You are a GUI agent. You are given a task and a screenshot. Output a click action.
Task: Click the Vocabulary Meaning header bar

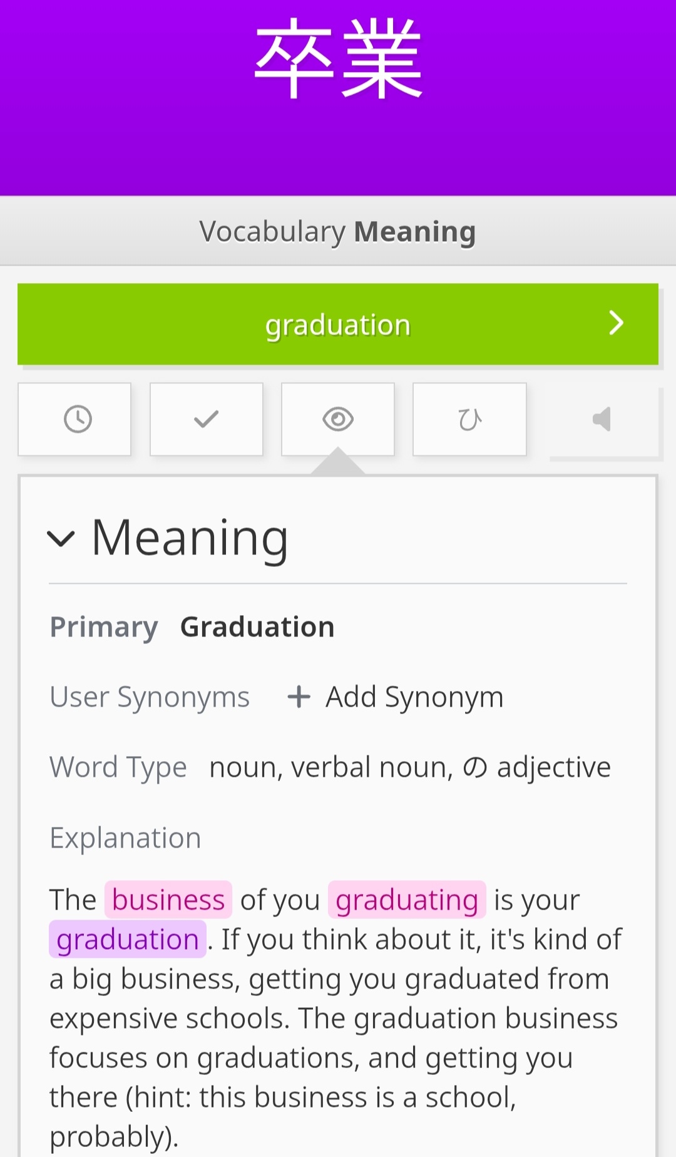coord(338,231)
